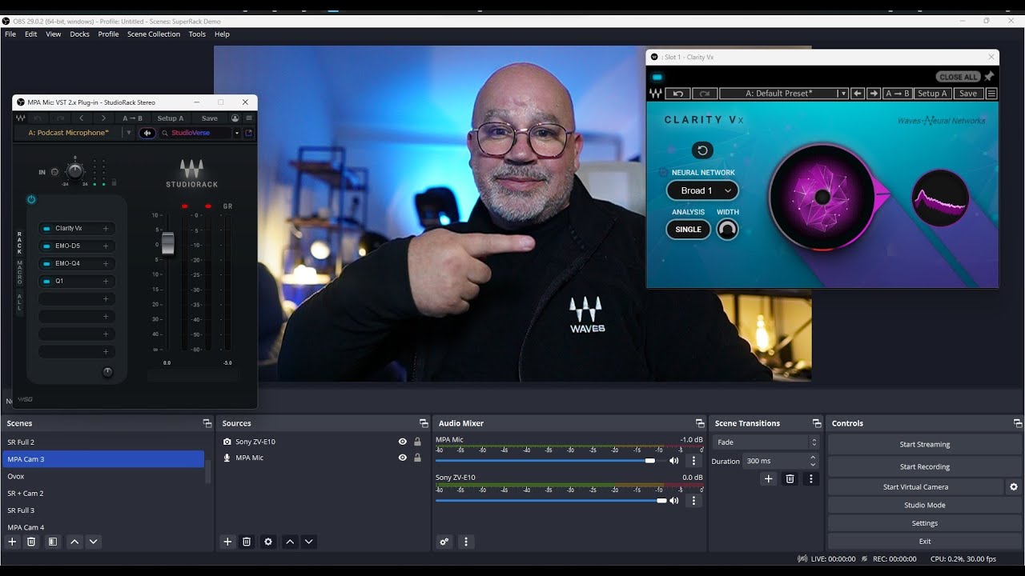Screen dimensions: 1025x576
Task: Toggle StudioRack chain power button
Action: click(x=31, y=200)
